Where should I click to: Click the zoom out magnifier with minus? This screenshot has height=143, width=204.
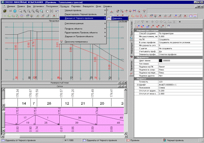[29, 11]
